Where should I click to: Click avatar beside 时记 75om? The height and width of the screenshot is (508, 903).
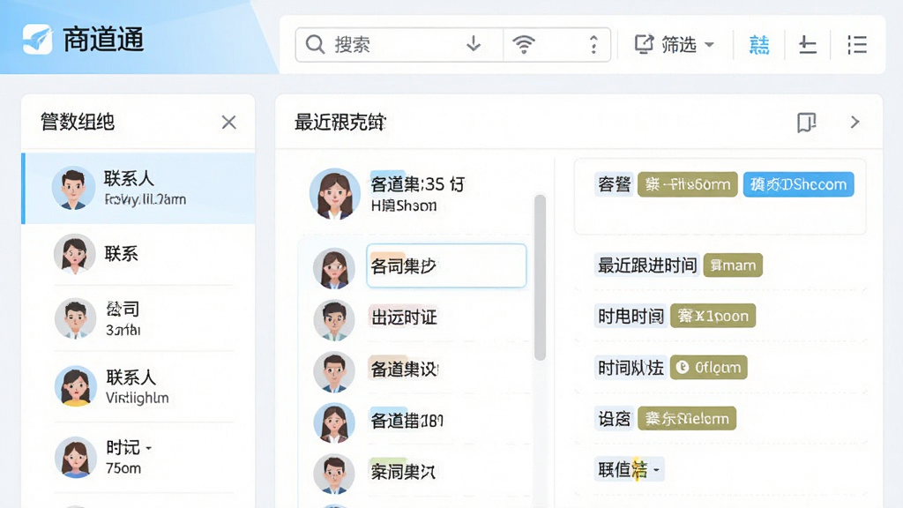point(76,458)
